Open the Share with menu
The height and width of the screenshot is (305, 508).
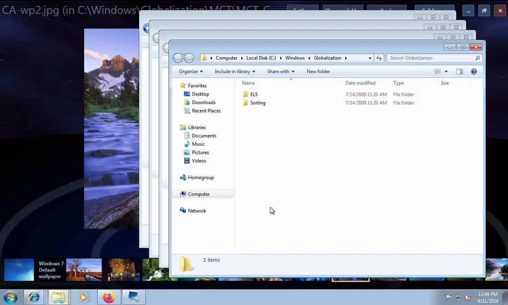[281, 71]
